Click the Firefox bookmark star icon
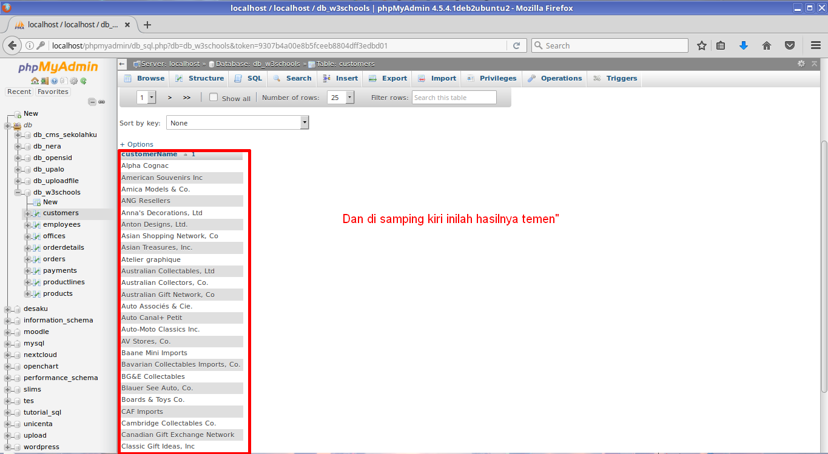This screenshot has height=454, width=828. [701, 45]
